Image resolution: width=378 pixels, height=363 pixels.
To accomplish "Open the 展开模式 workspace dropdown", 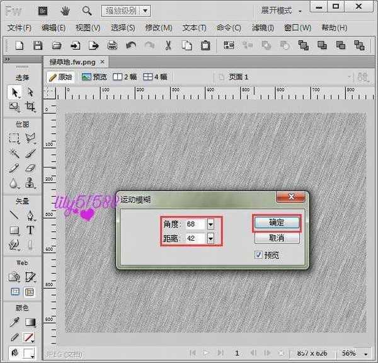I will tap(281, 11).
